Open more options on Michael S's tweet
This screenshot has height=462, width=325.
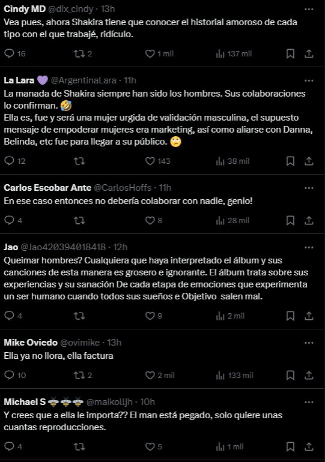[309, 402]
